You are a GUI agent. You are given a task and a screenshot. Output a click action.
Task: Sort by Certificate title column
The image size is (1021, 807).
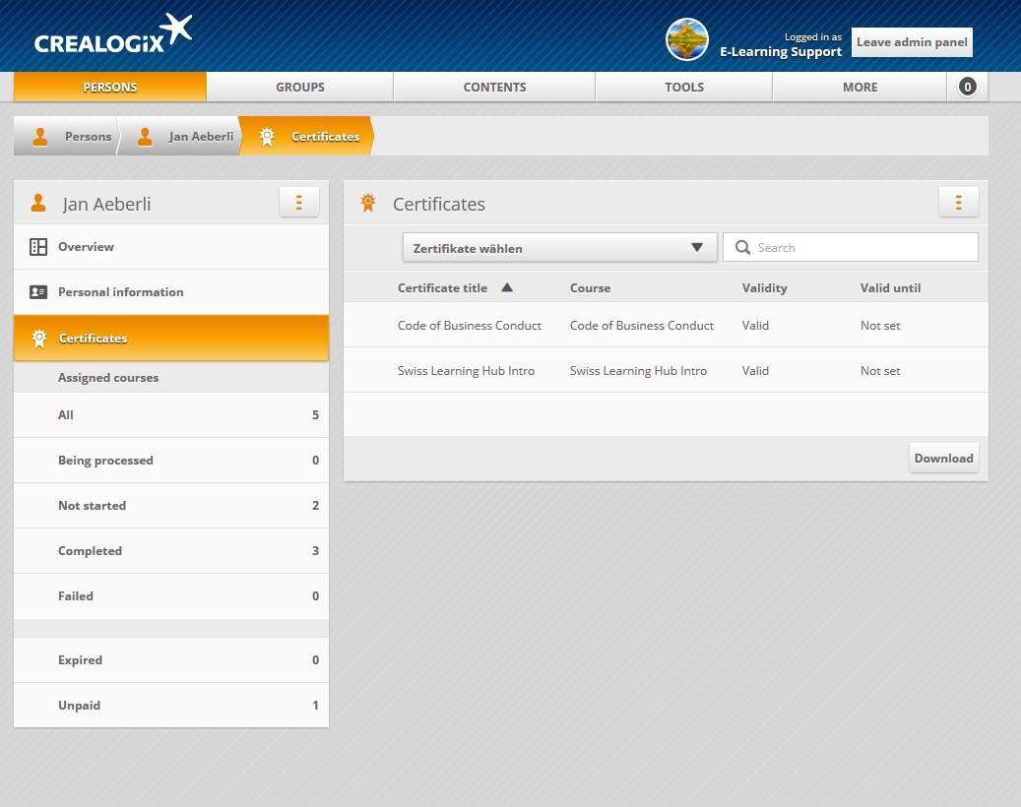(x=443, y=287)
